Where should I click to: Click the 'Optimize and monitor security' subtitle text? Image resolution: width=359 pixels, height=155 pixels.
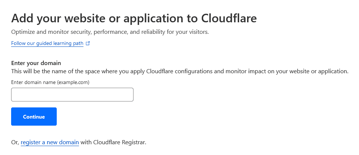[110, 32]
